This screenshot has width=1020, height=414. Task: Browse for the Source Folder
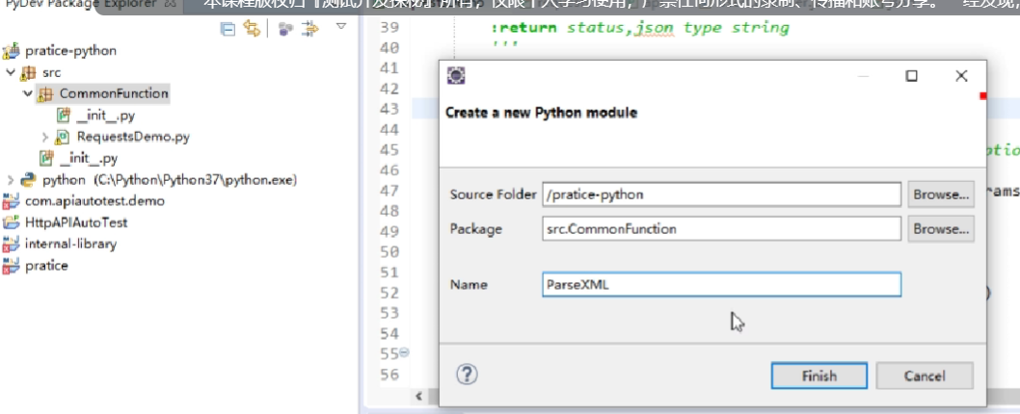[x=941, y=194]
